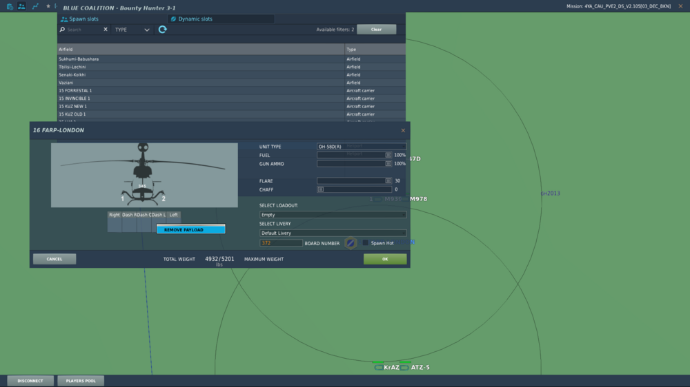Expand the Select Livery dropdown
The image size is (690, 387).
333,233
